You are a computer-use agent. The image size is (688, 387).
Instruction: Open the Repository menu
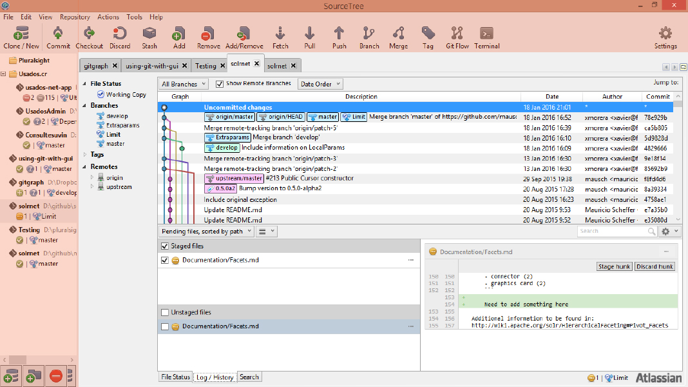pyautogui.click(x=75, y=17)
